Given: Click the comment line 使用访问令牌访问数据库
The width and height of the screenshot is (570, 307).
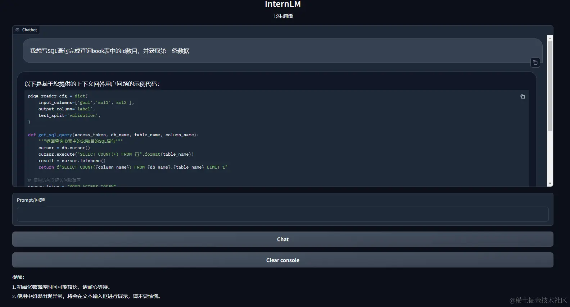Looking at the screenshot, I should tap(54, 180).
